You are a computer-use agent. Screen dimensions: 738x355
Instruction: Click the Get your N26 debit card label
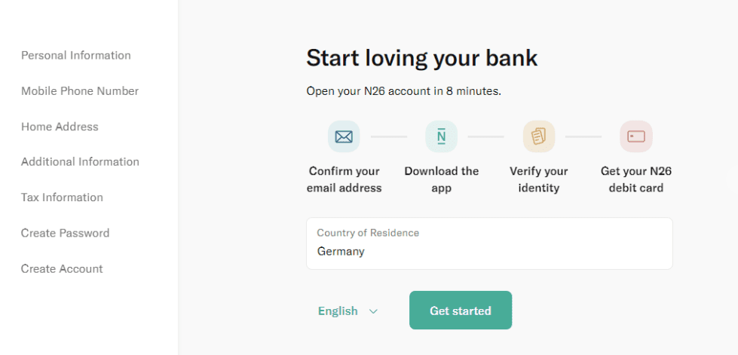636,179
